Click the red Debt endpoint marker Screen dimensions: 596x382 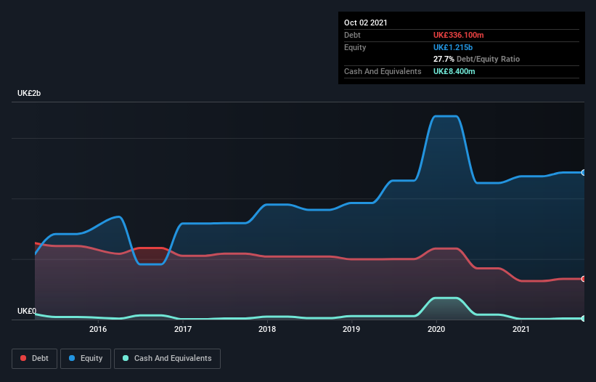[584, 279]
